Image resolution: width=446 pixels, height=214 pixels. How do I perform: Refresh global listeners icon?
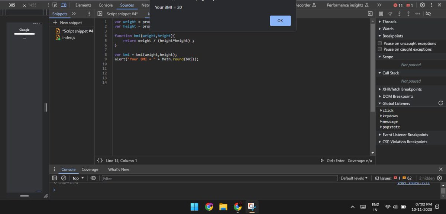point(441,103)
